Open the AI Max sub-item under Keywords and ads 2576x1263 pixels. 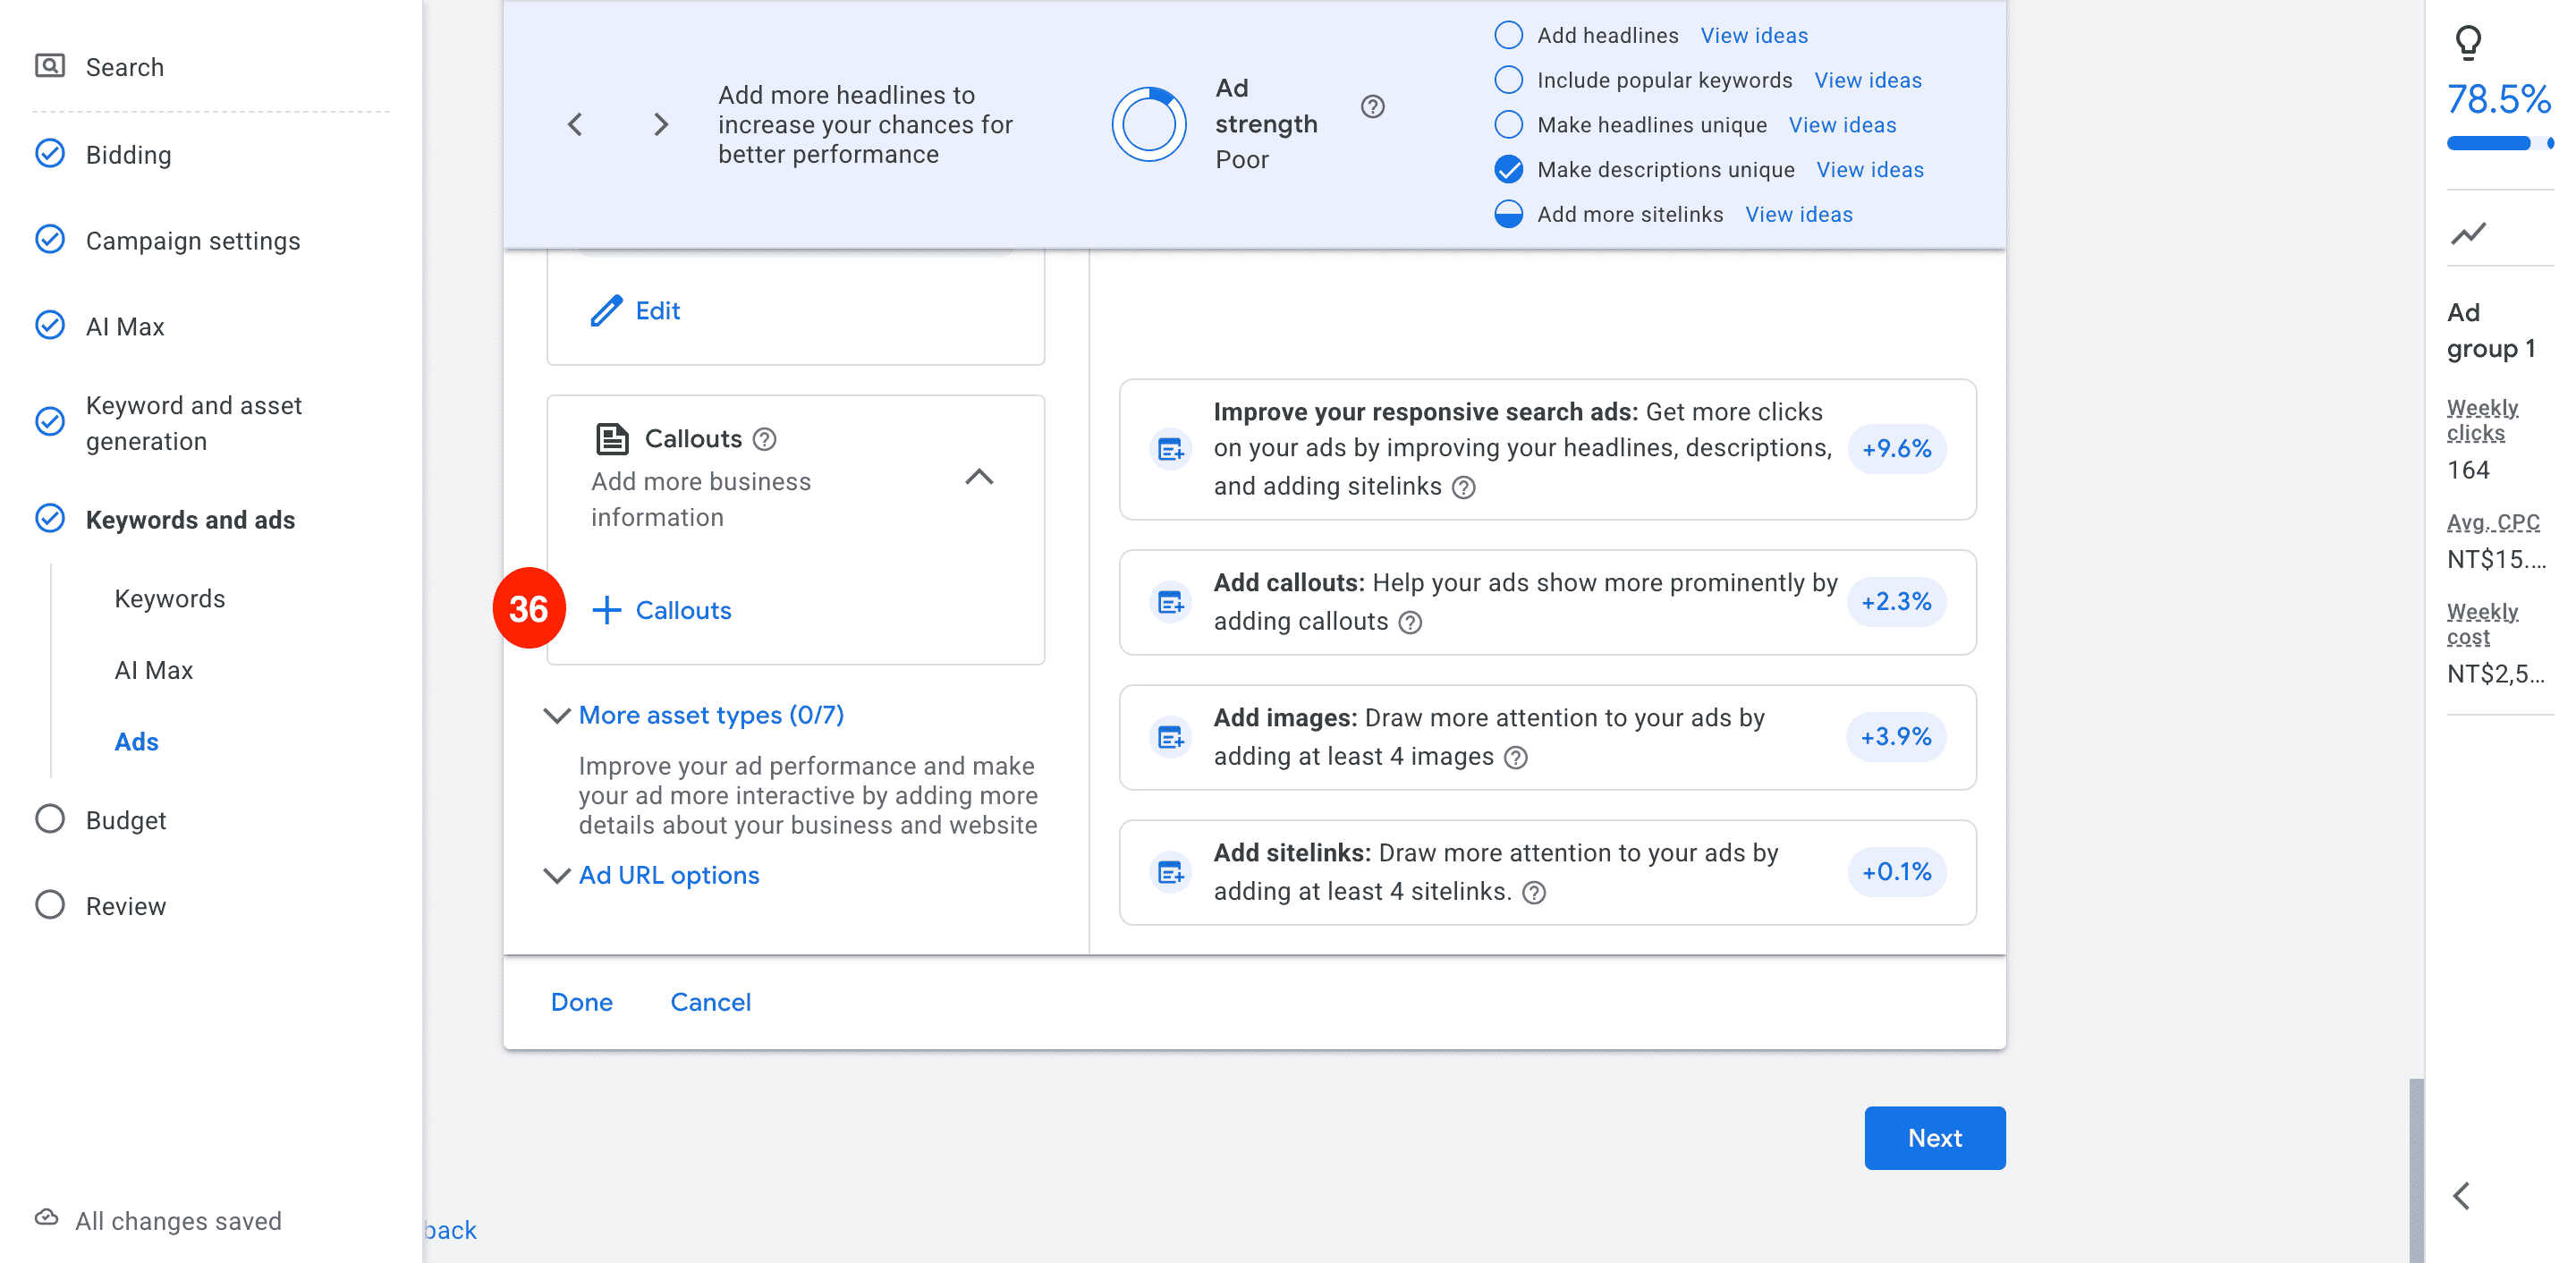[154, 670]
